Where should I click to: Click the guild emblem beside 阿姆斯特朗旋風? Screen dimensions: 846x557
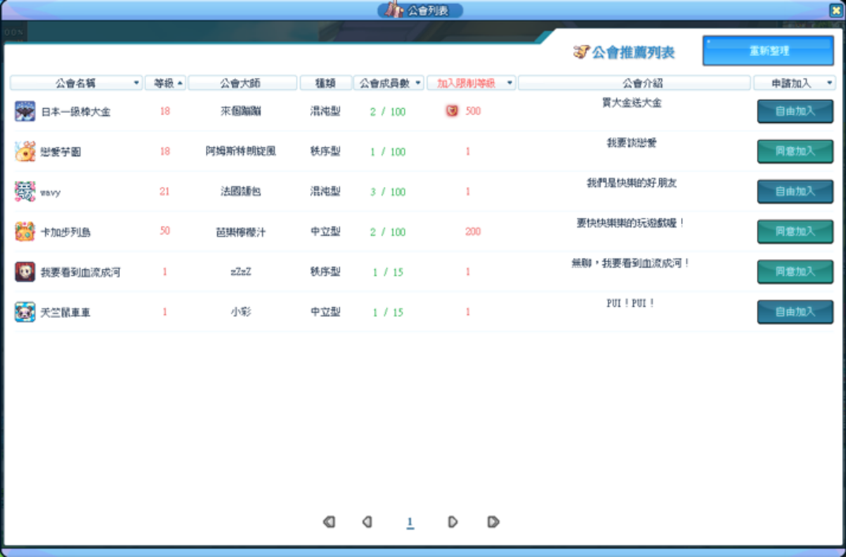pos(24,151)
